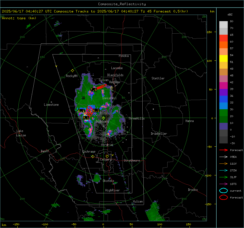Click the -50 tick on right axis

point(209,147)
